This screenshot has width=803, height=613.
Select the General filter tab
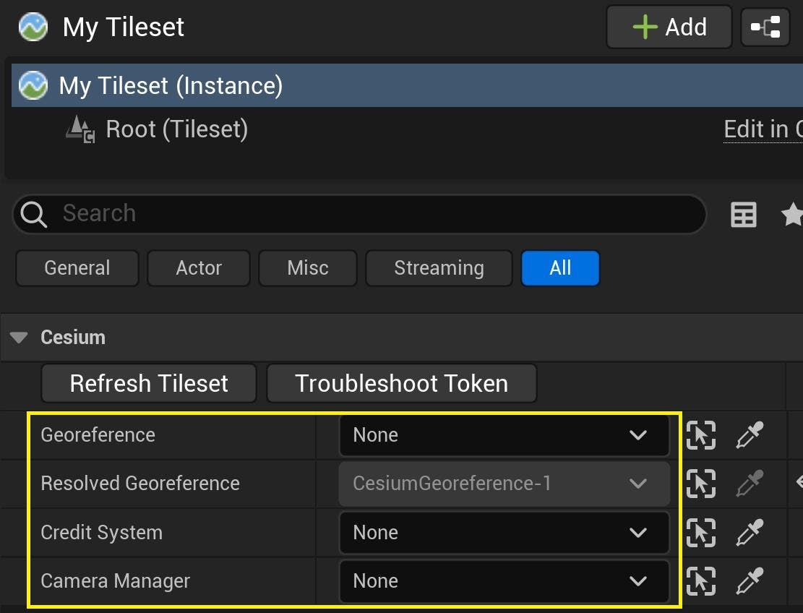77,268
